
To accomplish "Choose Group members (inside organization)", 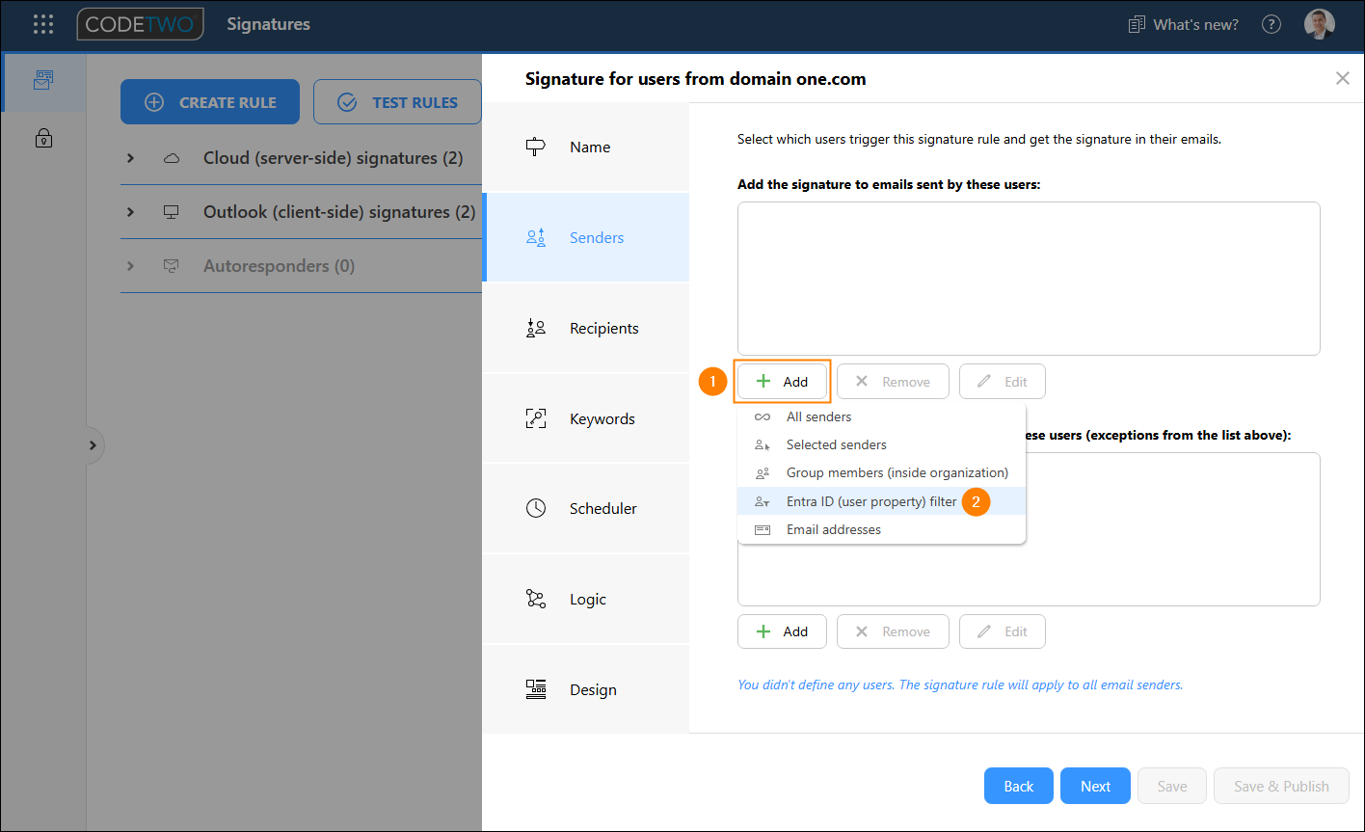I will pyautogui.click(x=881, y=472).
